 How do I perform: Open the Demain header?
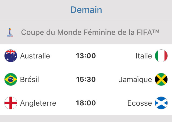[86, 10]
